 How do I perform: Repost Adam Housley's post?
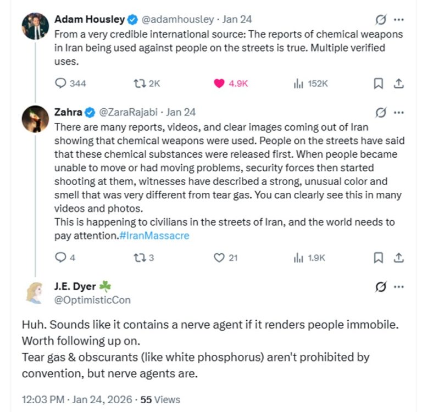(x=138, y=83)
